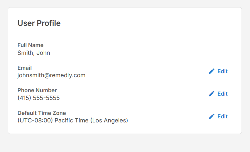This screenshot has width=250, height=152.
Task: Click the pencil icon beside Phone Number
Action: click(x=212, y=93)
